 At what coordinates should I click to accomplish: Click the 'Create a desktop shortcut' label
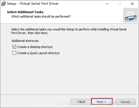(x=35, y=47)
